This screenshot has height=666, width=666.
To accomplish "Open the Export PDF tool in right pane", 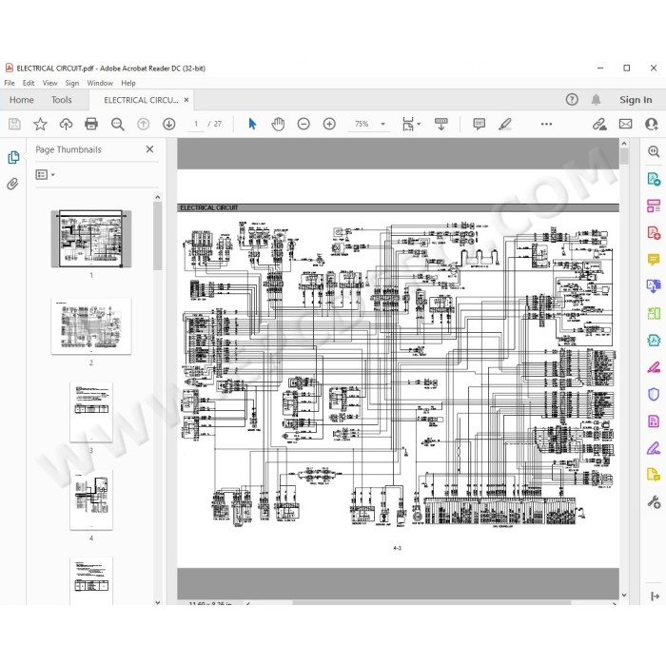I will [654, 179].
